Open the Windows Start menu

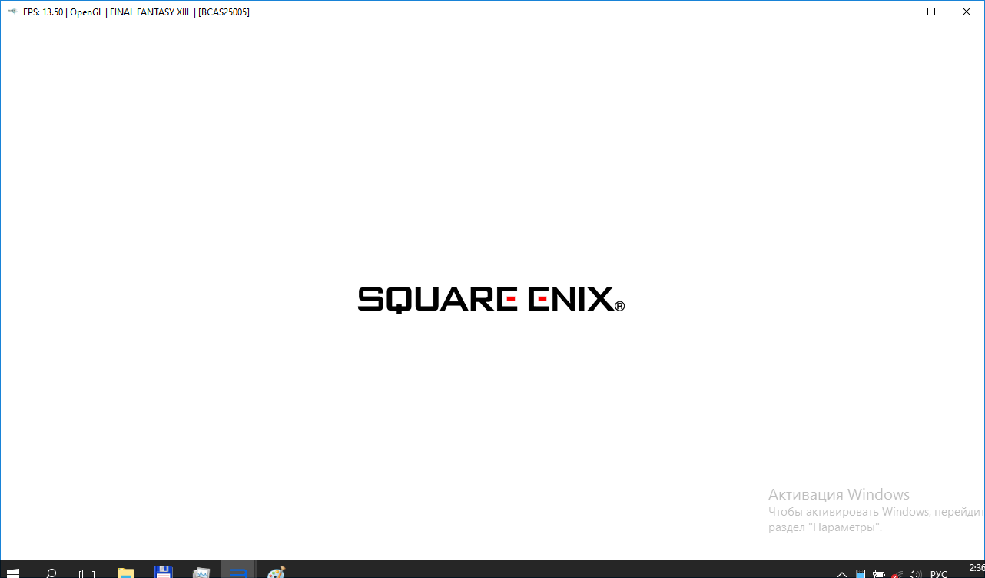pyautogui.click(x=13, y=572)
